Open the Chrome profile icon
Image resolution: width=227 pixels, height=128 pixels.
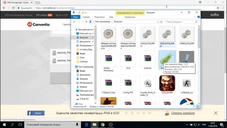(x=200, y=2)
